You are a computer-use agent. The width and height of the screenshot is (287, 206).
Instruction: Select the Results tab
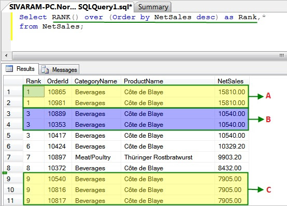[x=21, y=69]
